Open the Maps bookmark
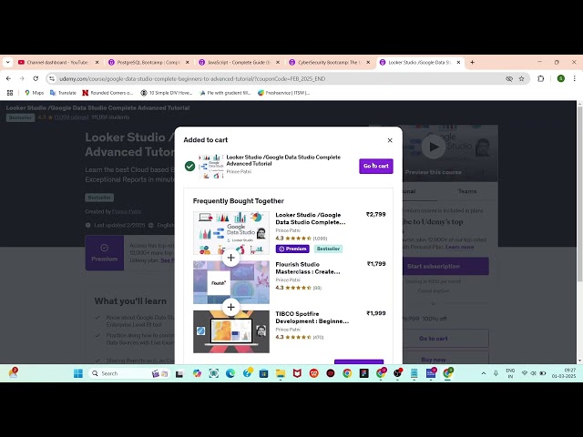The width and height of the screenshot is (583, 437). pyautogui.click(x=34, y=93)
